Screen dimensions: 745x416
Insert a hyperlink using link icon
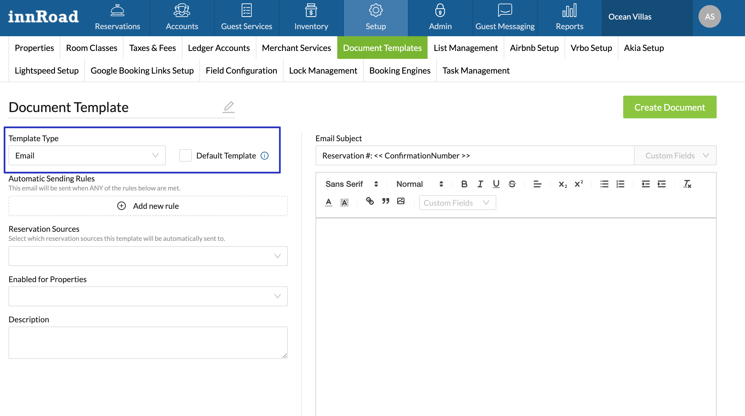(370, 201)
